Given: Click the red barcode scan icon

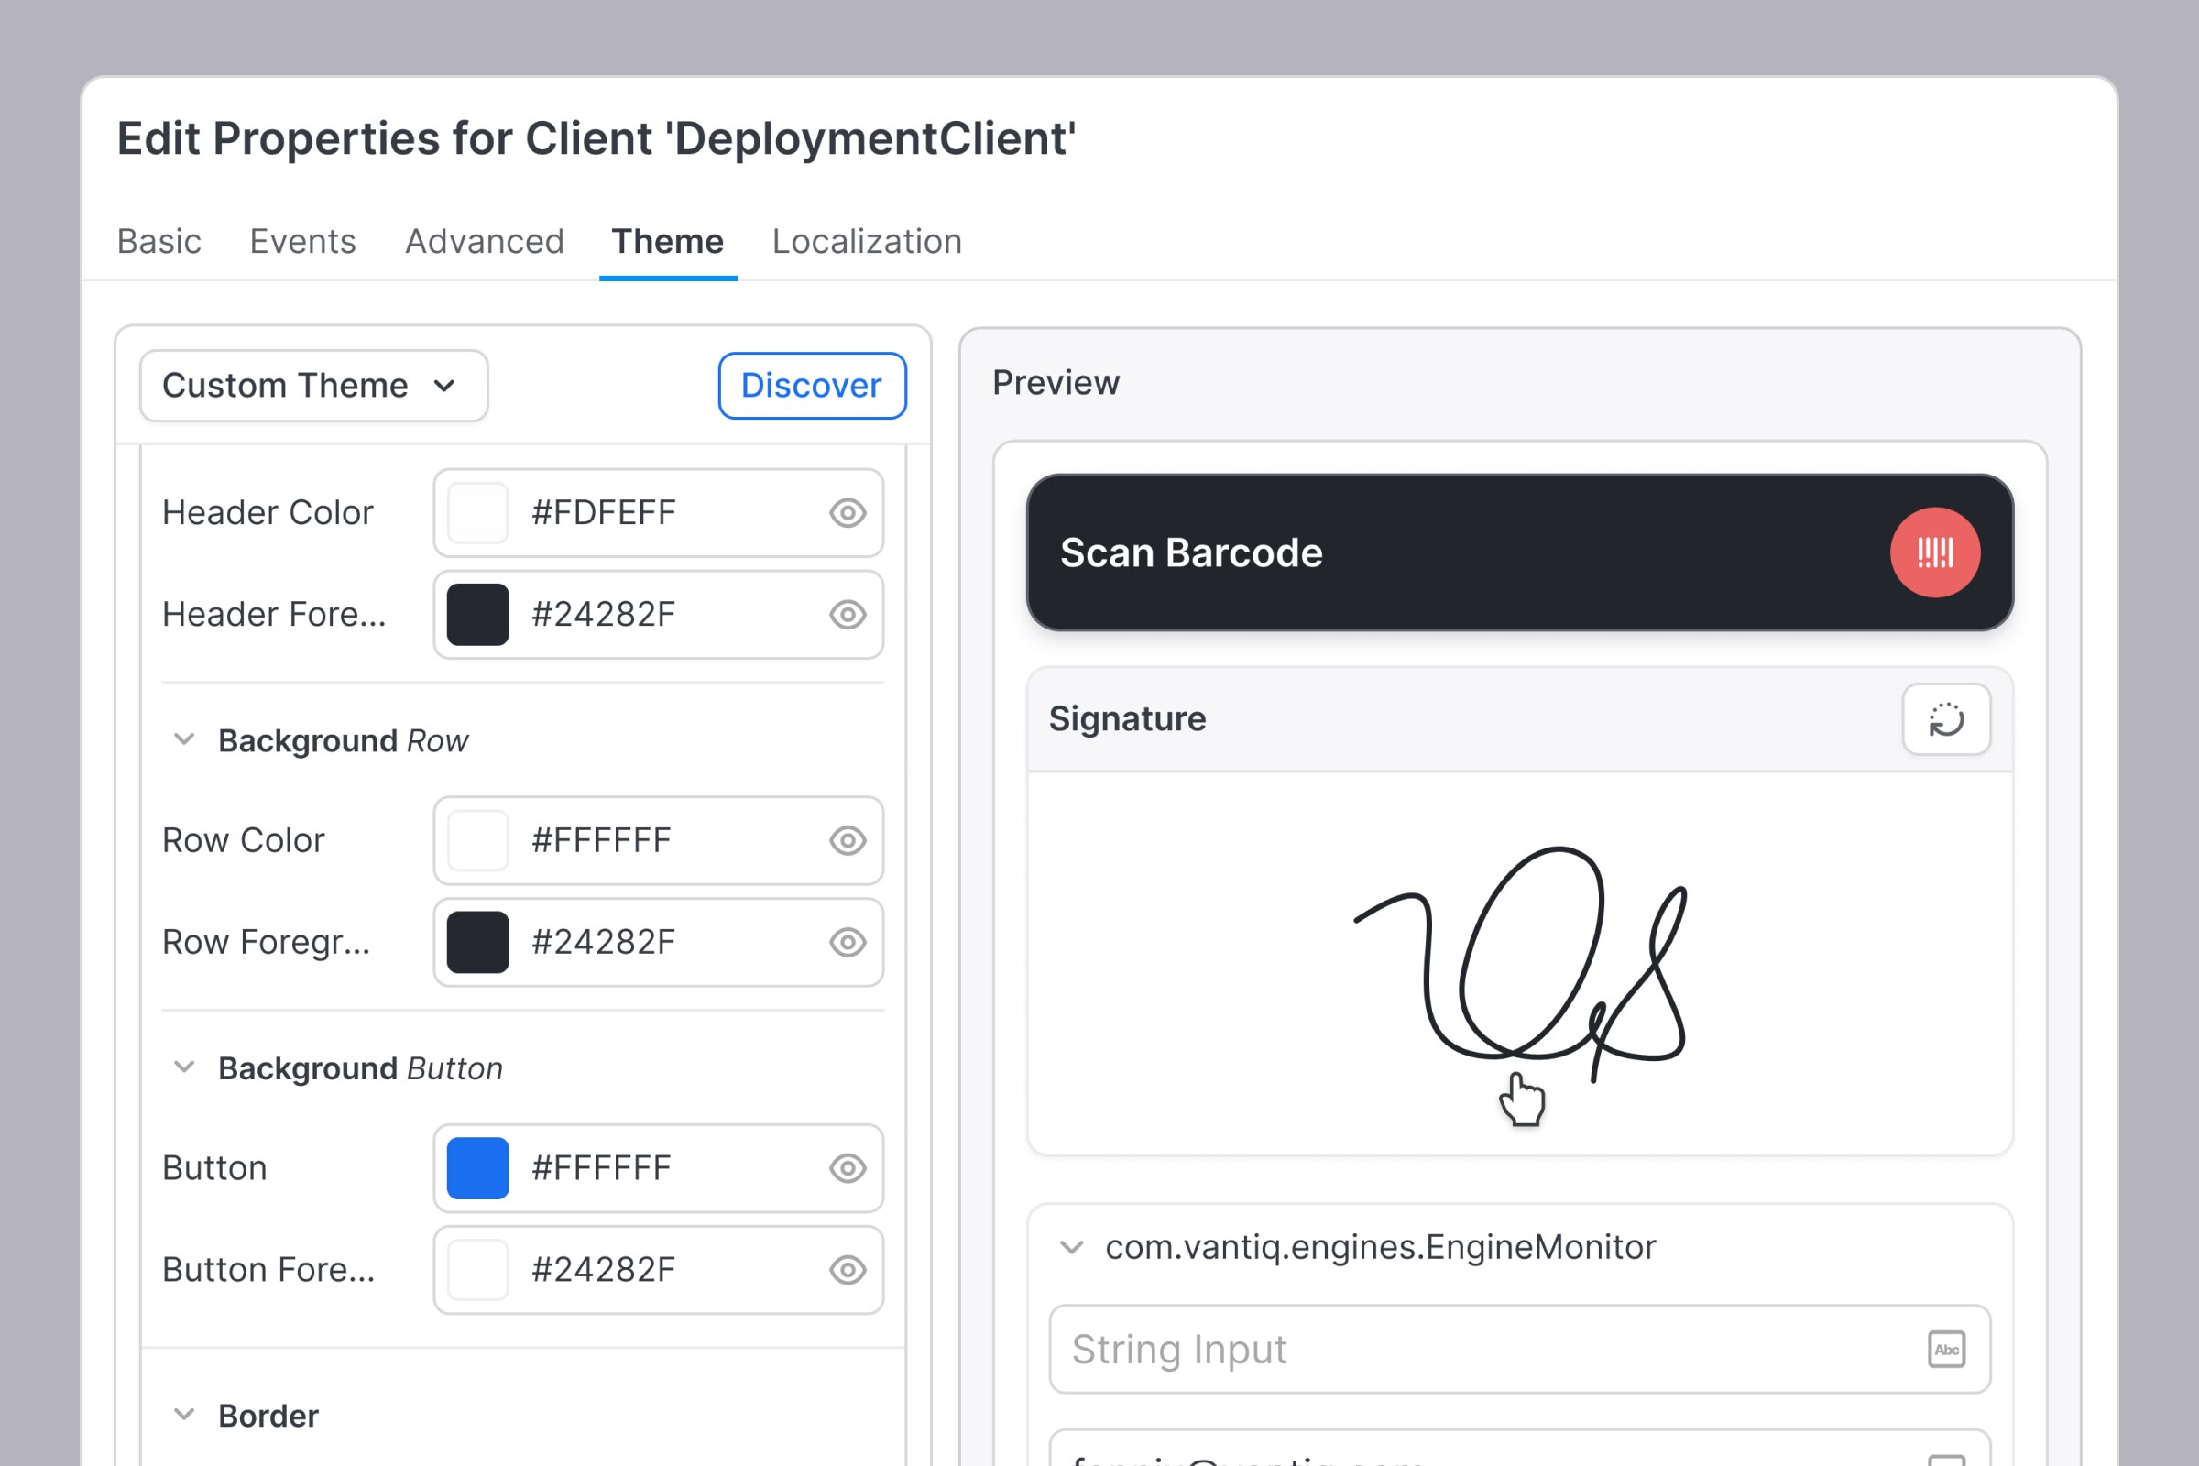Looking at the screenshot, I should [1934, 552].
